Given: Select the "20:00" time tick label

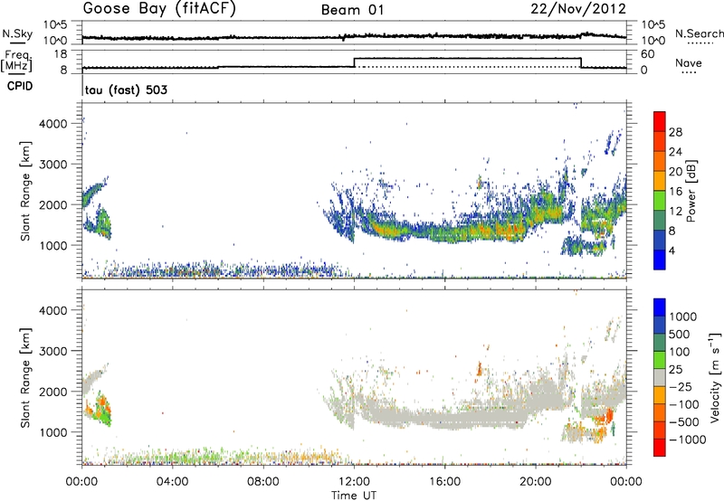Looking at the screenshot, I should click(x=535, y=482).
